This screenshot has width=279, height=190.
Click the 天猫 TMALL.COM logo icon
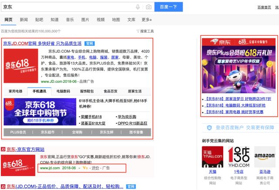[x=212, y=157]
